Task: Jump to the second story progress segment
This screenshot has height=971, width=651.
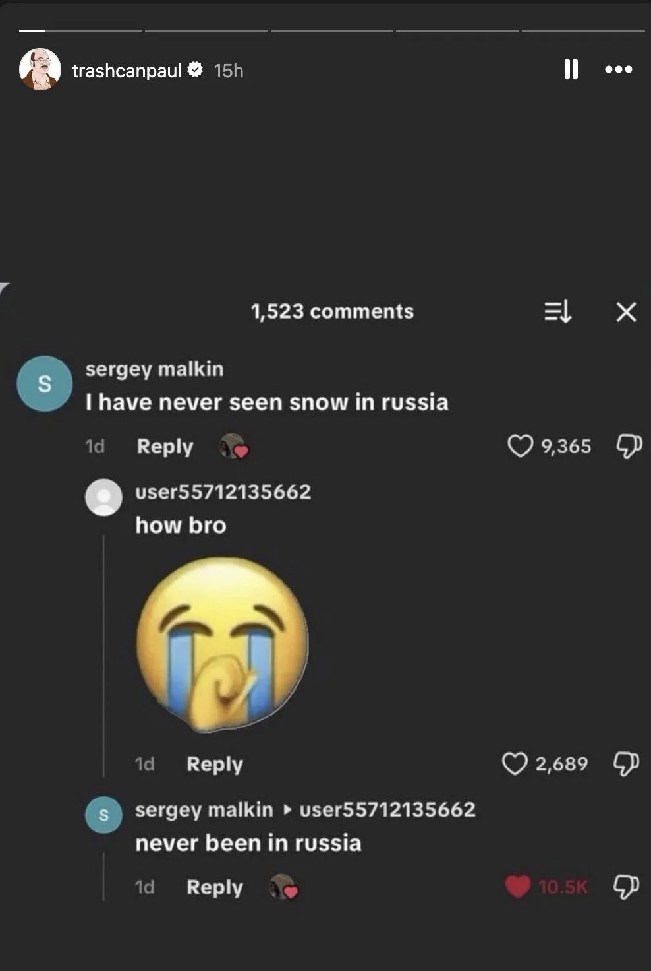Action: (x=206, y=30)
